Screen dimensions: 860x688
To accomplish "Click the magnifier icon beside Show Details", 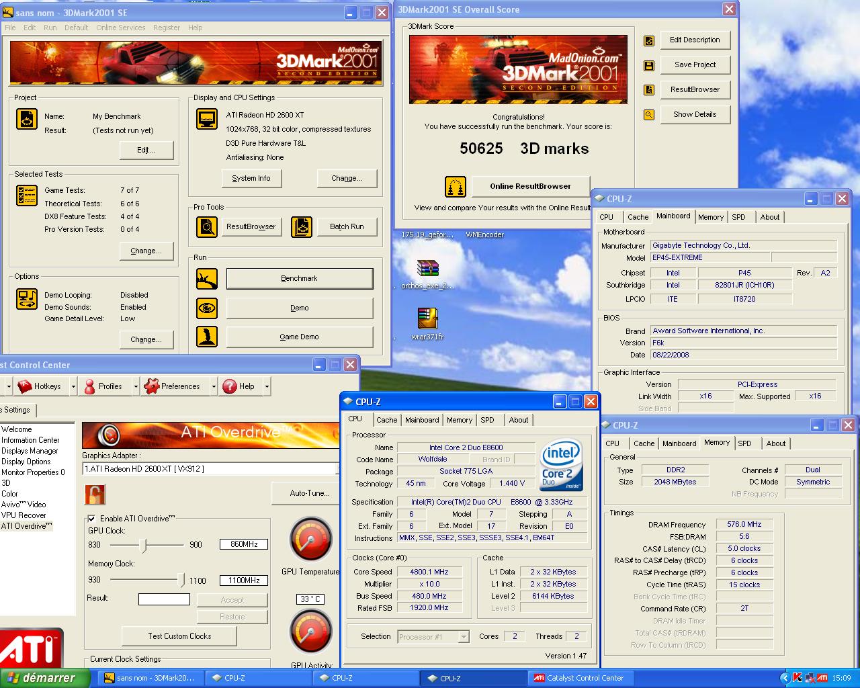I will point(649,115).
